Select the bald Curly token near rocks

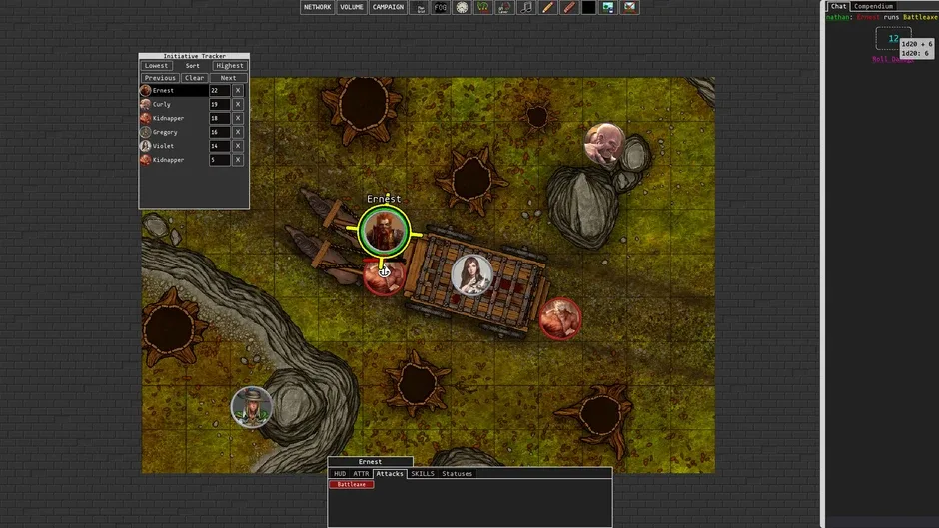[x=604, y=143]
